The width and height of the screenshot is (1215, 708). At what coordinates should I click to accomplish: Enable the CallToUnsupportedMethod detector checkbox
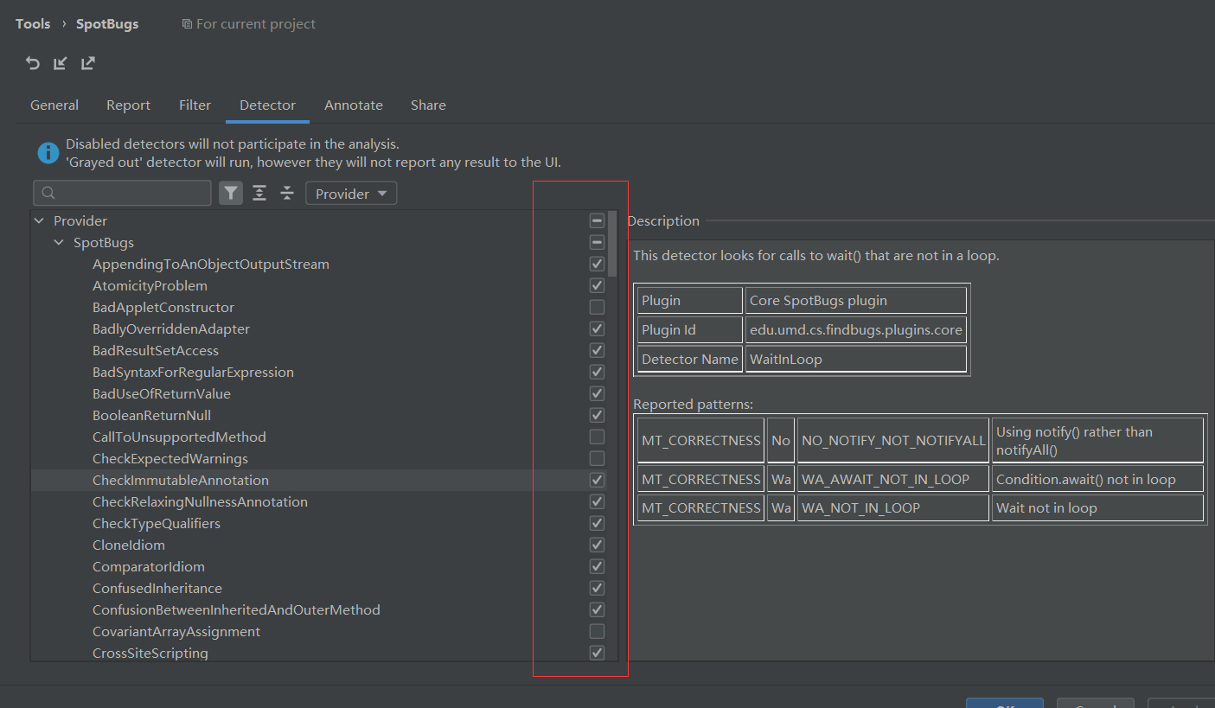point(597,437)
